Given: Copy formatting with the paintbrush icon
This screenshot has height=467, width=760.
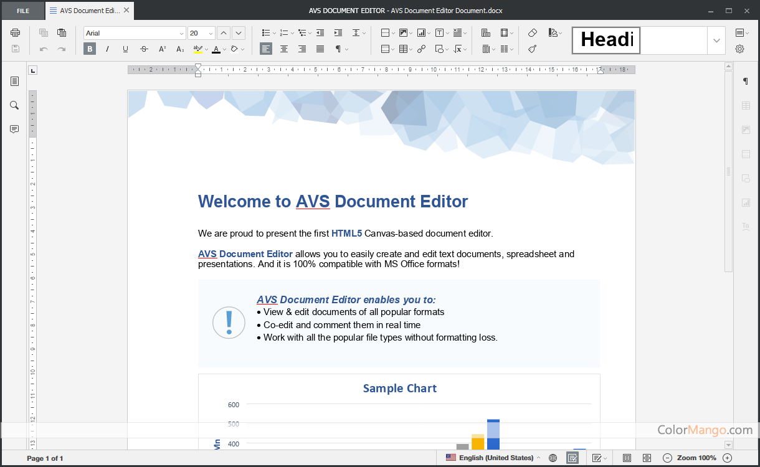Looking at the screenshot, I should pos(532,49).
